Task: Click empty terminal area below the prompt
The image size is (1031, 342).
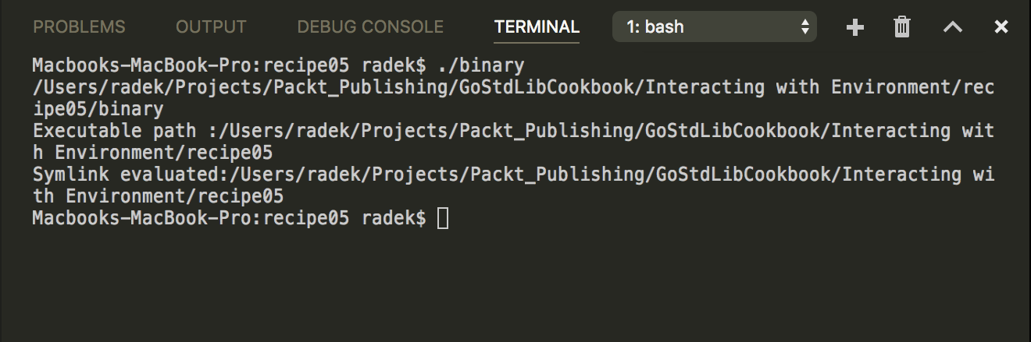Action: (515, 288)
